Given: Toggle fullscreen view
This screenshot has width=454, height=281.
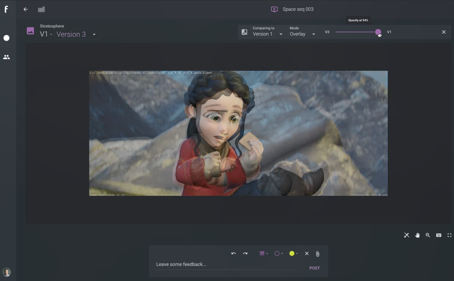Looking at the screenshot, I should 449,235.
